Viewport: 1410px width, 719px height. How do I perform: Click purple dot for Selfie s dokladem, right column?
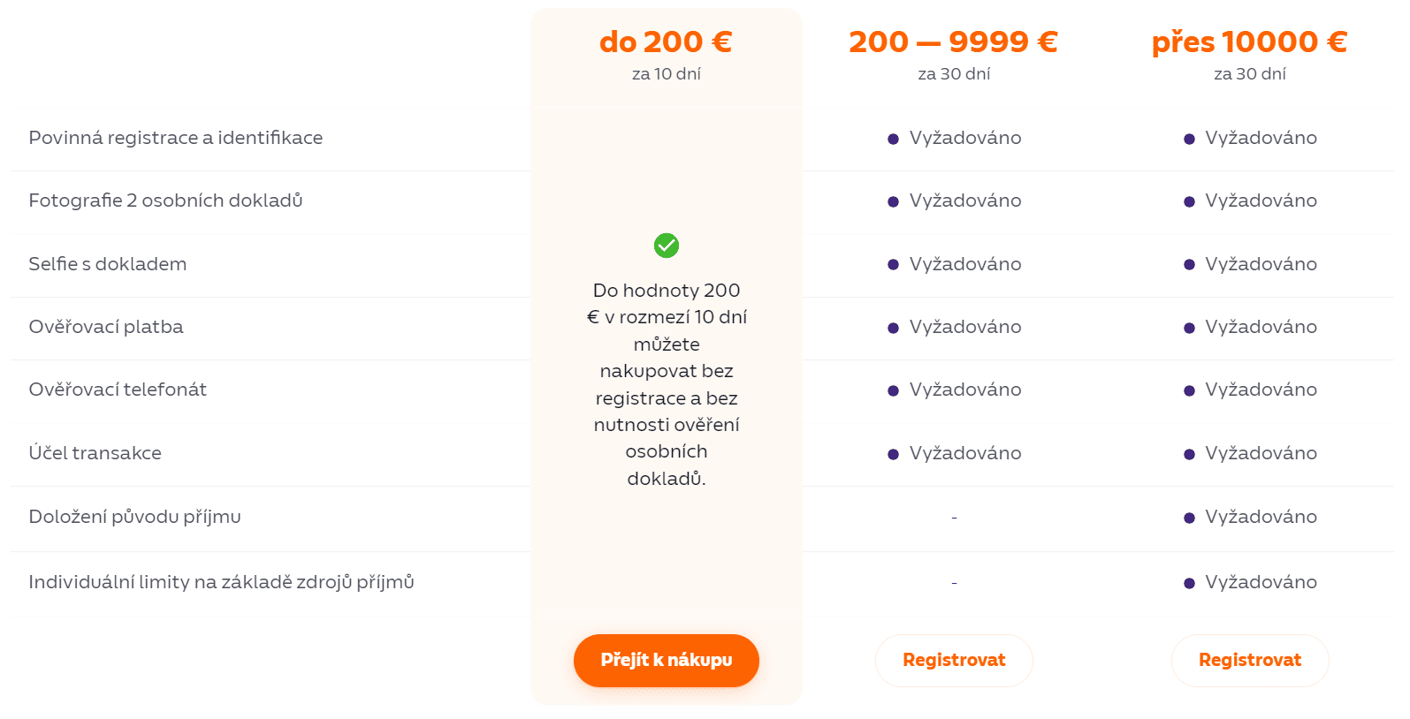(x=1189, y=265)
